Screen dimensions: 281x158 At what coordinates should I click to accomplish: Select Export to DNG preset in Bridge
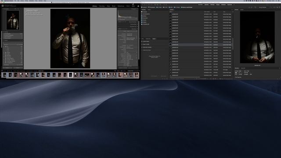click(x=146, y=44)
